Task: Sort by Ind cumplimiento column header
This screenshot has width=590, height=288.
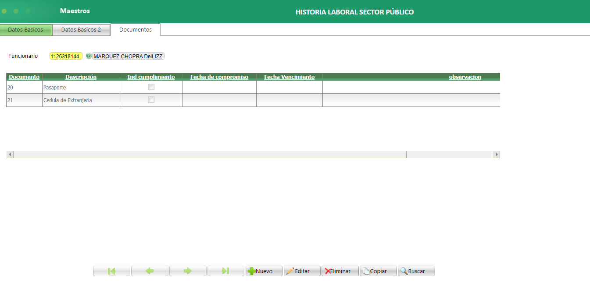Action: coord(151,77)
